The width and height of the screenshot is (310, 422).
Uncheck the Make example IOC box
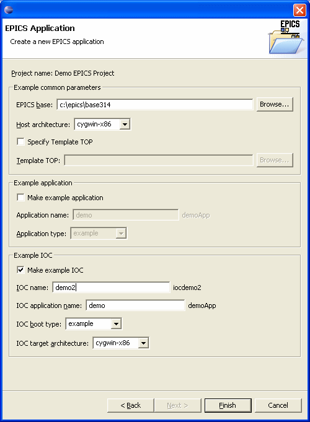[20, 270]
